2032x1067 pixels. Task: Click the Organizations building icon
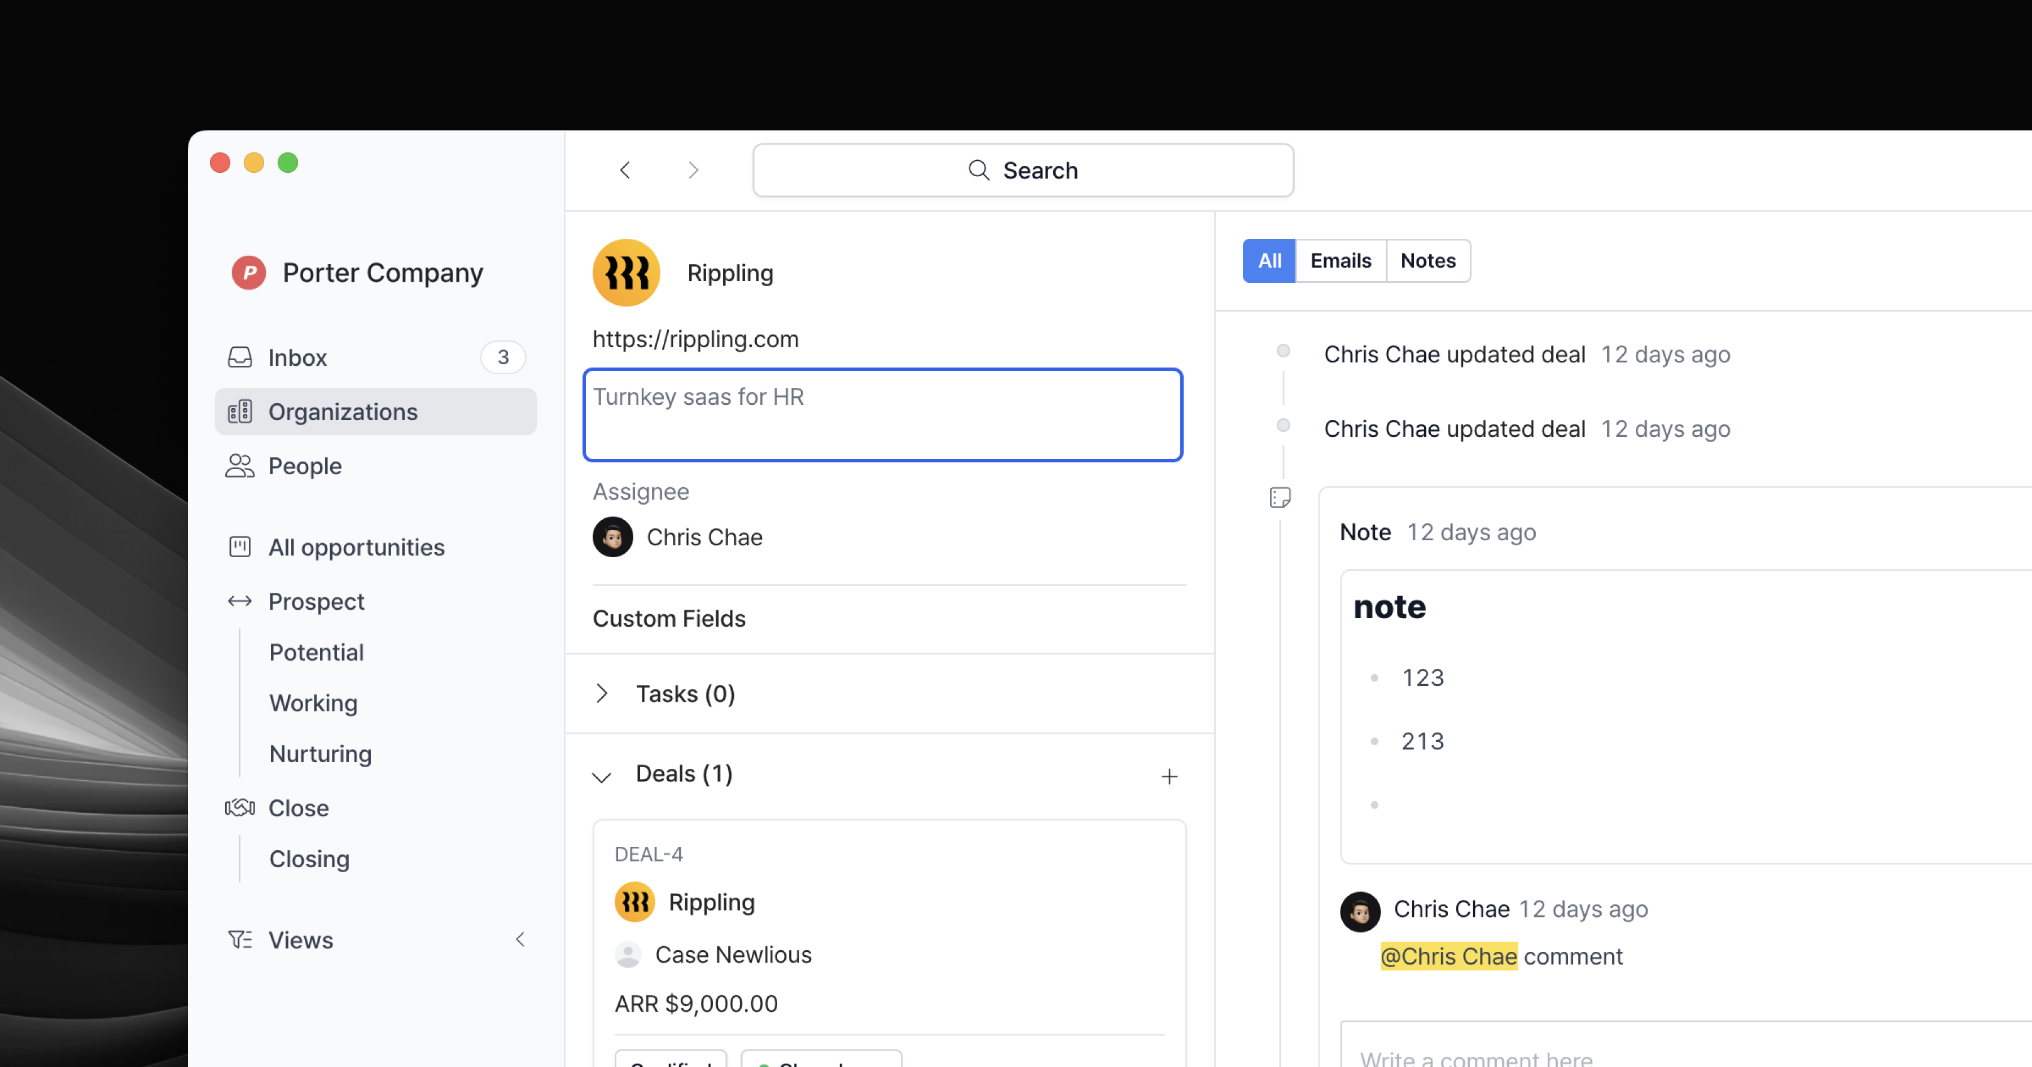coord(240,412)
